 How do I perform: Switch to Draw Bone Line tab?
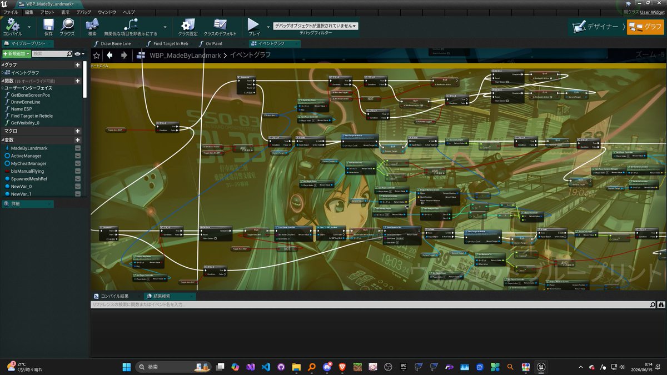(x=116, y=43)
